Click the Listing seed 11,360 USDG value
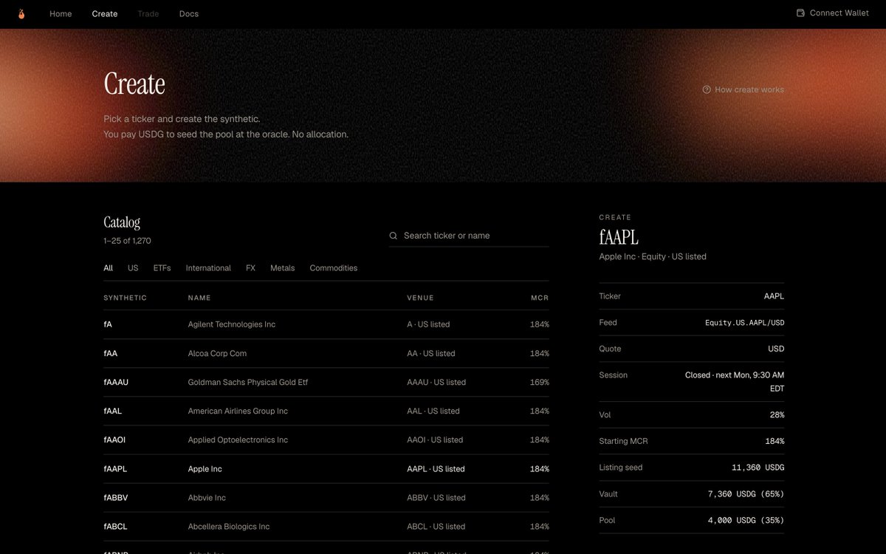The height and width of the screenshot is (554, 886). click(758, 468)
